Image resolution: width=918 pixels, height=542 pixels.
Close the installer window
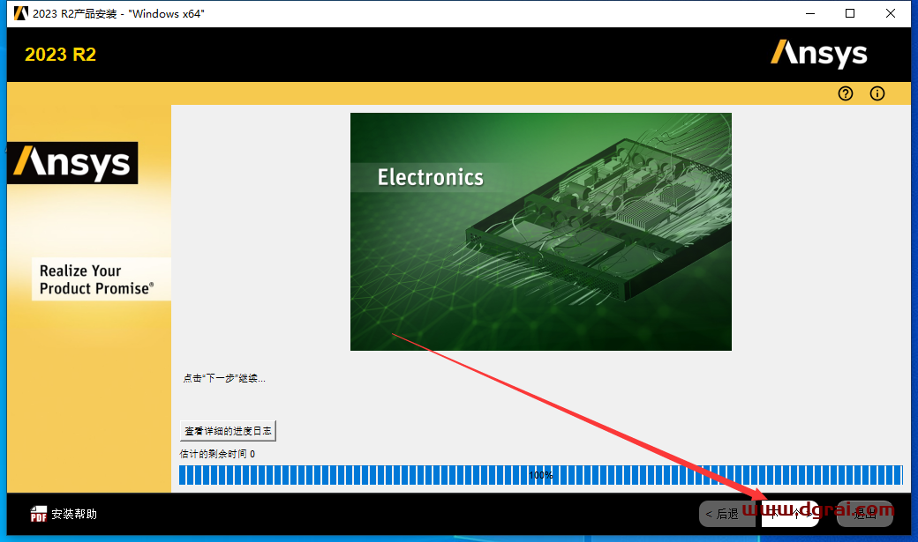(x=891, y=13)
